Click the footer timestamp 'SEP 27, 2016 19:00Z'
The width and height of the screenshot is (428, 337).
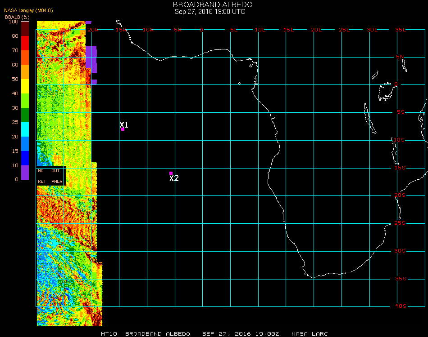tap(241, 334)
